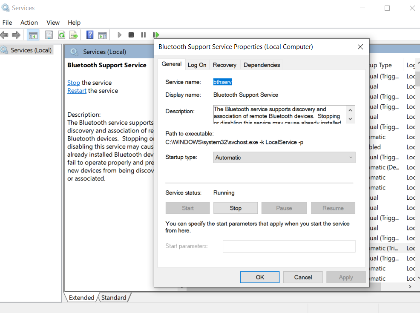Select the Services gear icon in title bar
The width and height of the screenshot is (420, 313).
click(x=6, y=8)
